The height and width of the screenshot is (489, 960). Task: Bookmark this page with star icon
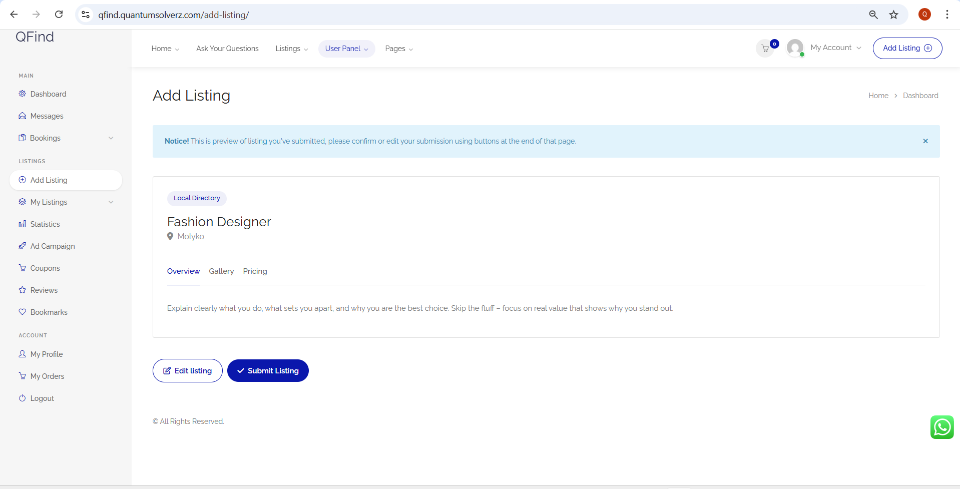tap(893, 15)
